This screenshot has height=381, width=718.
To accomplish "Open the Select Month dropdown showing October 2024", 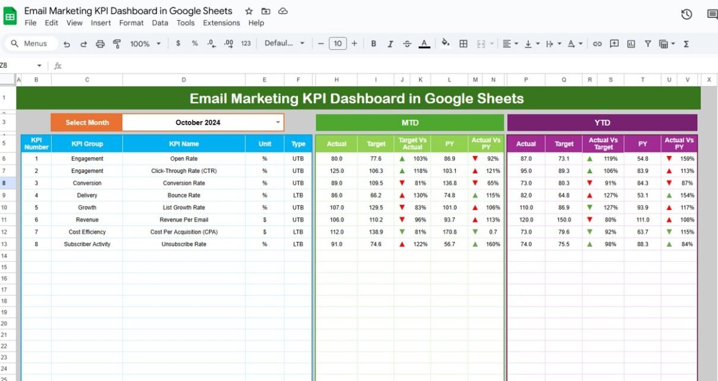I will click(x=278, y=123).
